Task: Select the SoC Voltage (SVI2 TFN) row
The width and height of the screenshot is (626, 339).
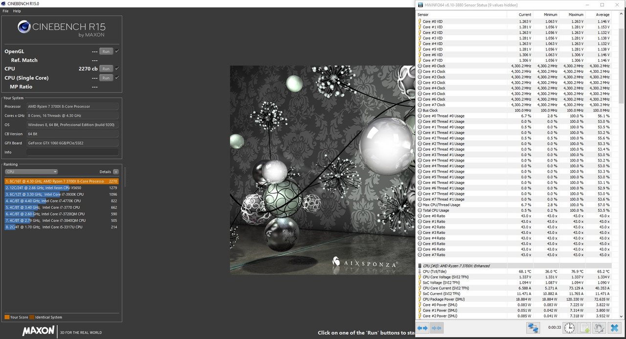Action: (x=514, y=283)
